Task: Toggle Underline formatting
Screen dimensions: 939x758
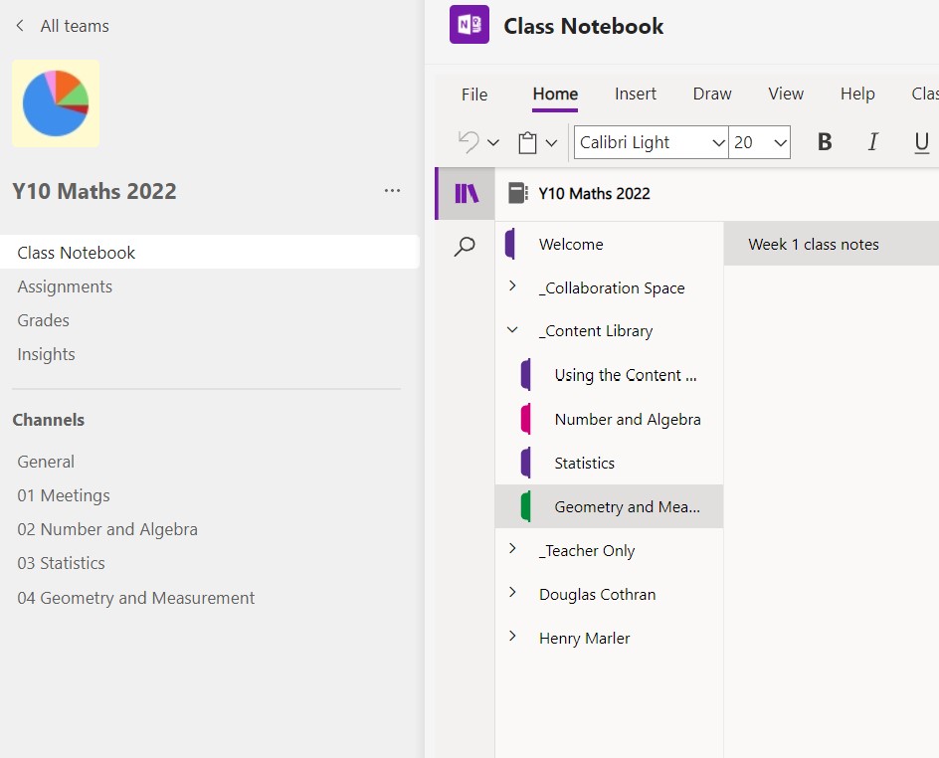Action: point(922,142)
